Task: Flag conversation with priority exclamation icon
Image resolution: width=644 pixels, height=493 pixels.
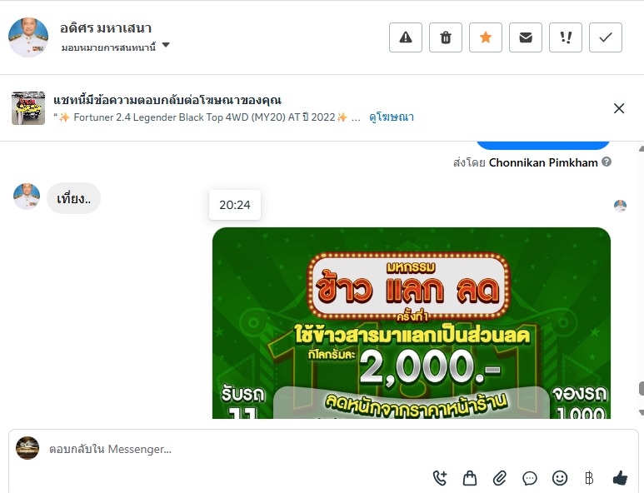Action: click(566, 37)
